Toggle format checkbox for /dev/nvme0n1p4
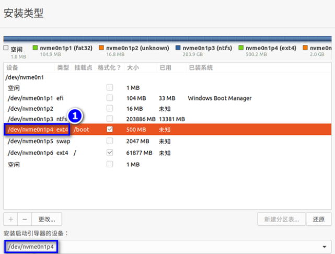 110,129
